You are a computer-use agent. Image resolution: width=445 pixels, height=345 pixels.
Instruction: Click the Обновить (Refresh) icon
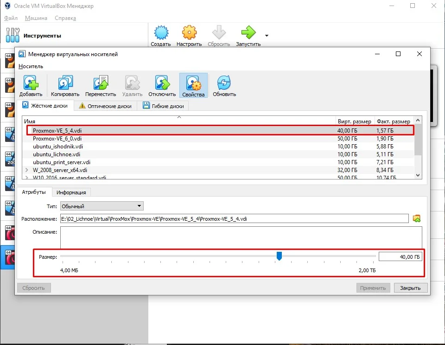pyautogui.click(x=224, y=83)
